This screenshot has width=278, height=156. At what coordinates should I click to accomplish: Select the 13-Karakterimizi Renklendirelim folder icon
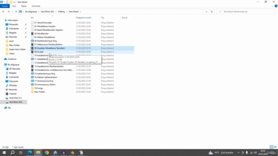[32, 66]
